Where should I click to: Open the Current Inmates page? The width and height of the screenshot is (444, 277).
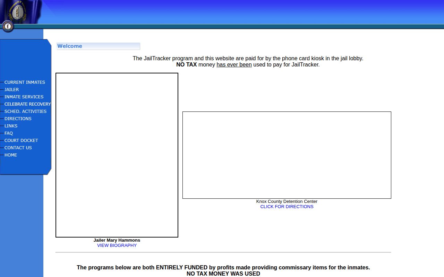point(25,82)
